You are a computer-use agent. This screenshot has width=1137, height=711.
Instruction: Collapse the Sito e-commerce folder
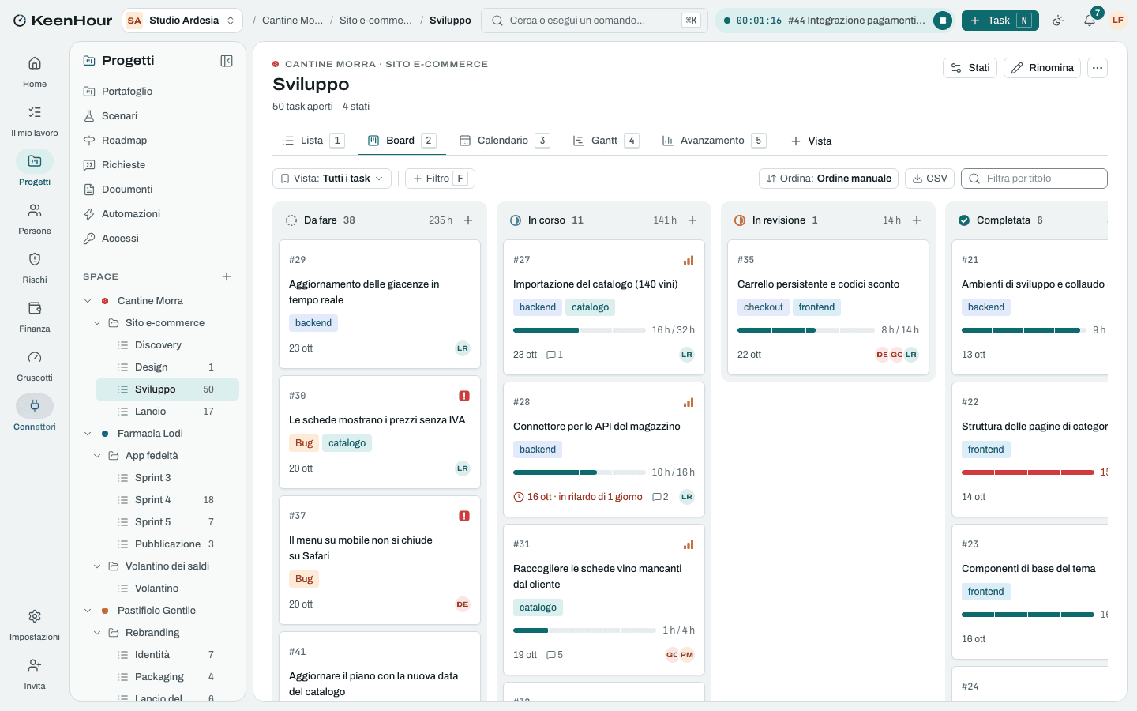(x=97, y=323)
